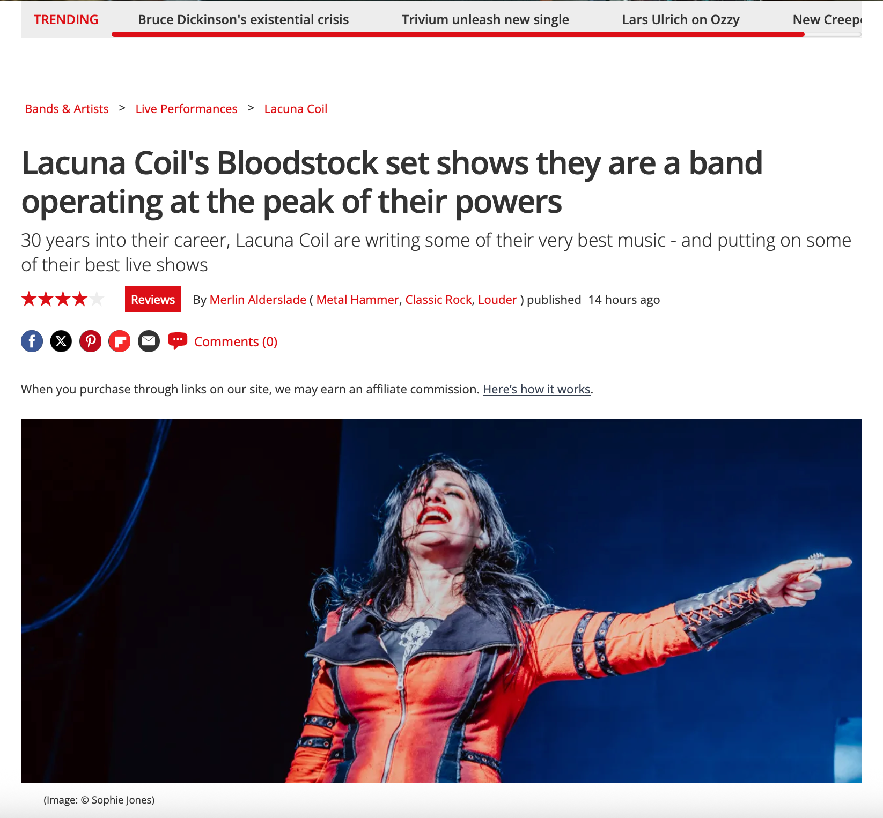This screenshot has height=818, width=883.
Task: Go to Bands & Artists breadcrumb
Action: click(67, 109)
